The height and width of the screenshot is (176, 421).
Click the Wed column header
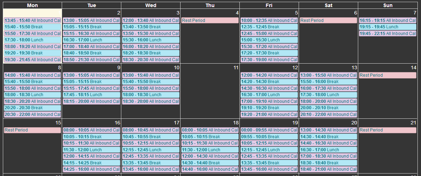151,5
